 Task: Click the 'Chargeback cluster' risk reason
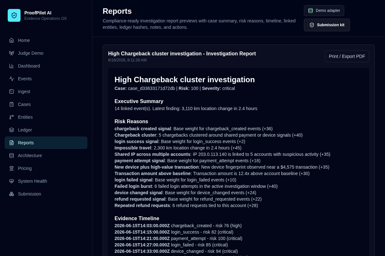[209, 135]
